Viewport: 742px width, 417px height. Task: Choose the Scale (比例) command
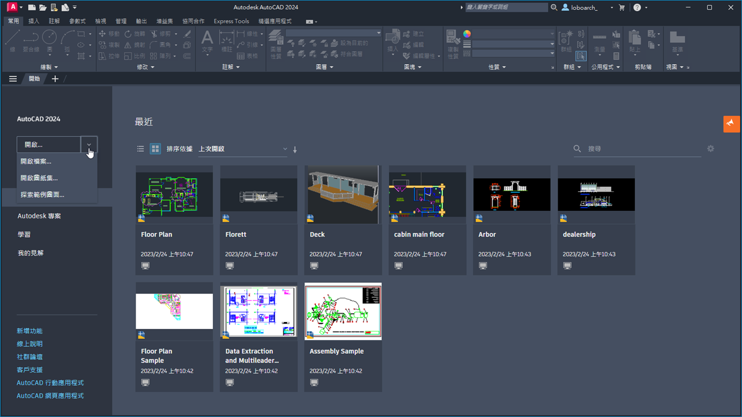click(x=135, y=56)
